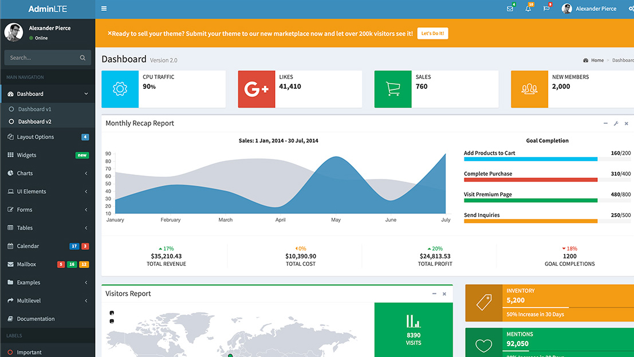
Task: Collapse the Dashboard sidebar menu
Action: (x=48, y=94)
